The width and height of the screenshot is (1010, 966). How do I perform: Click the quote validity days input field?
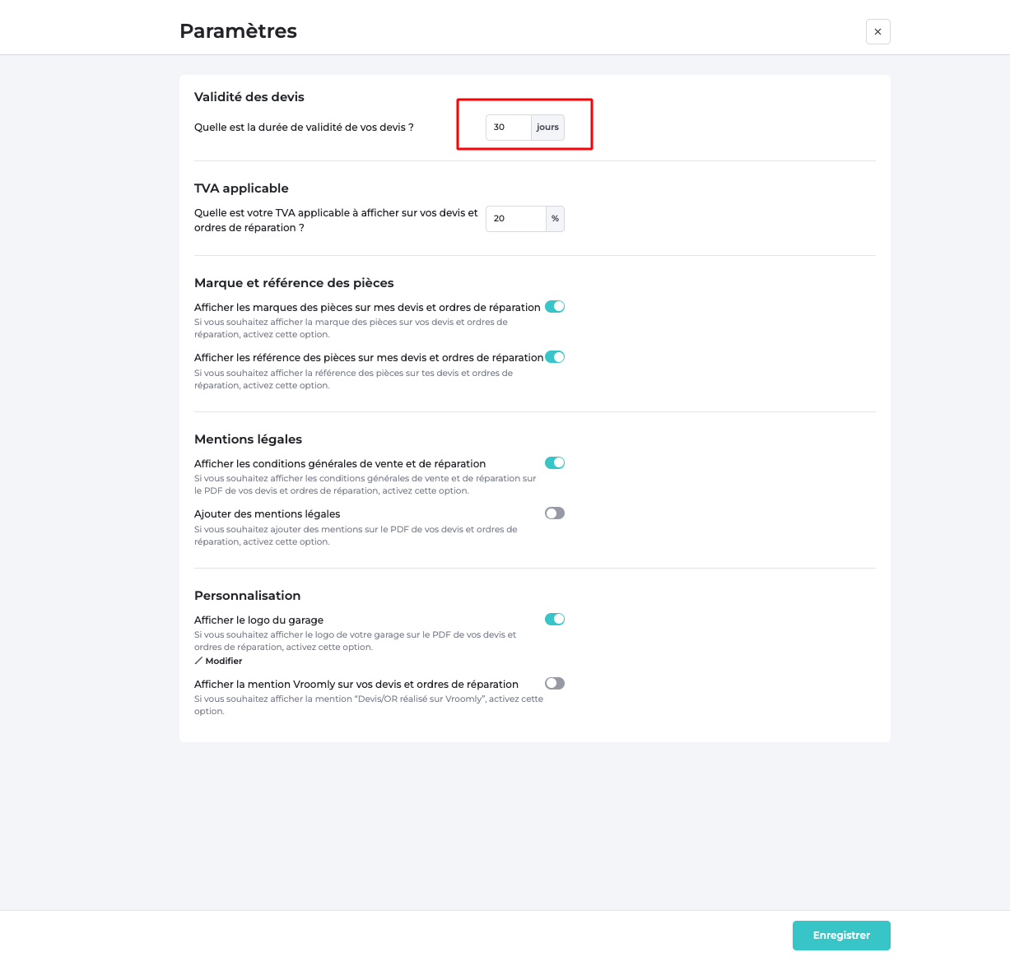pyautogui.click(x=509, y=127)
